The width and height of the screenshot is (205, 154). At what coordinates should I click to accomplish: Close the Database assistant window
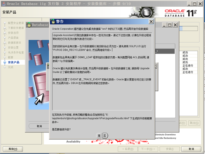pos(175,25)
